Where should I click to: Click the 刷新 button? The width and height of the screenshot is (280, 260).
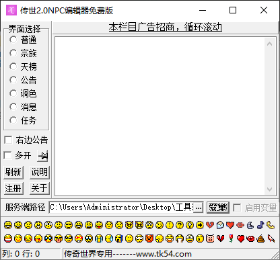13,173
